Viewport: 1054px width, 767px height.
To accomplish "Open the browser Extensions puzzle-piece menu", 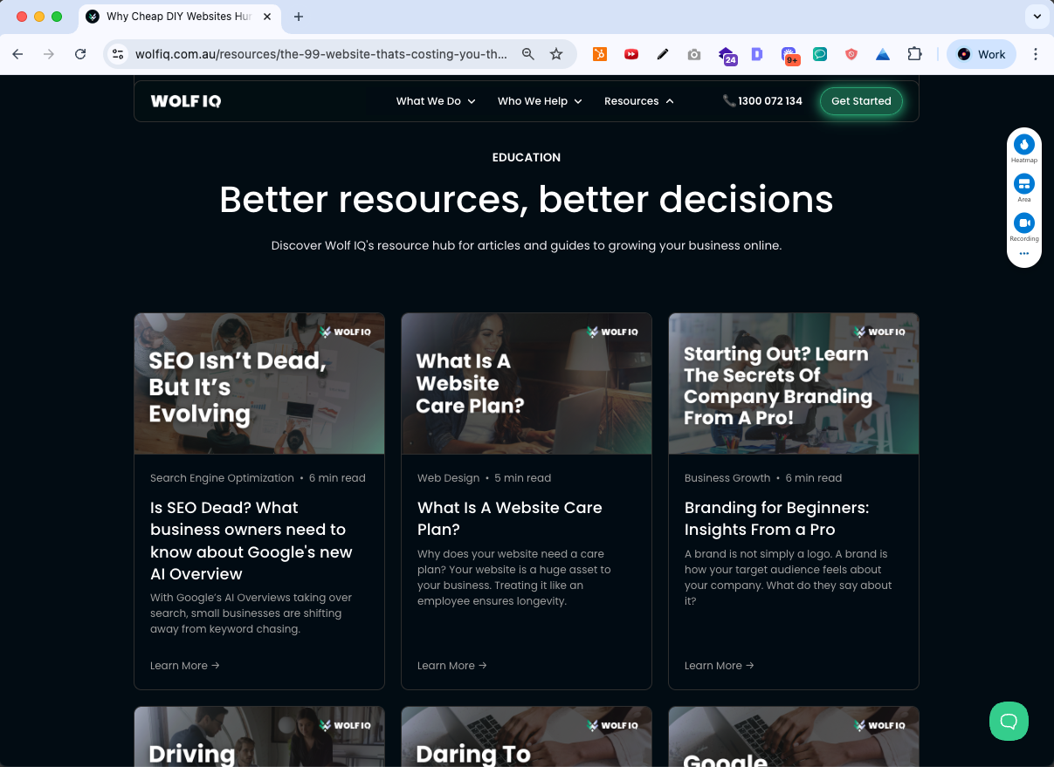I will pyautogui.click(x=914, y=54).
